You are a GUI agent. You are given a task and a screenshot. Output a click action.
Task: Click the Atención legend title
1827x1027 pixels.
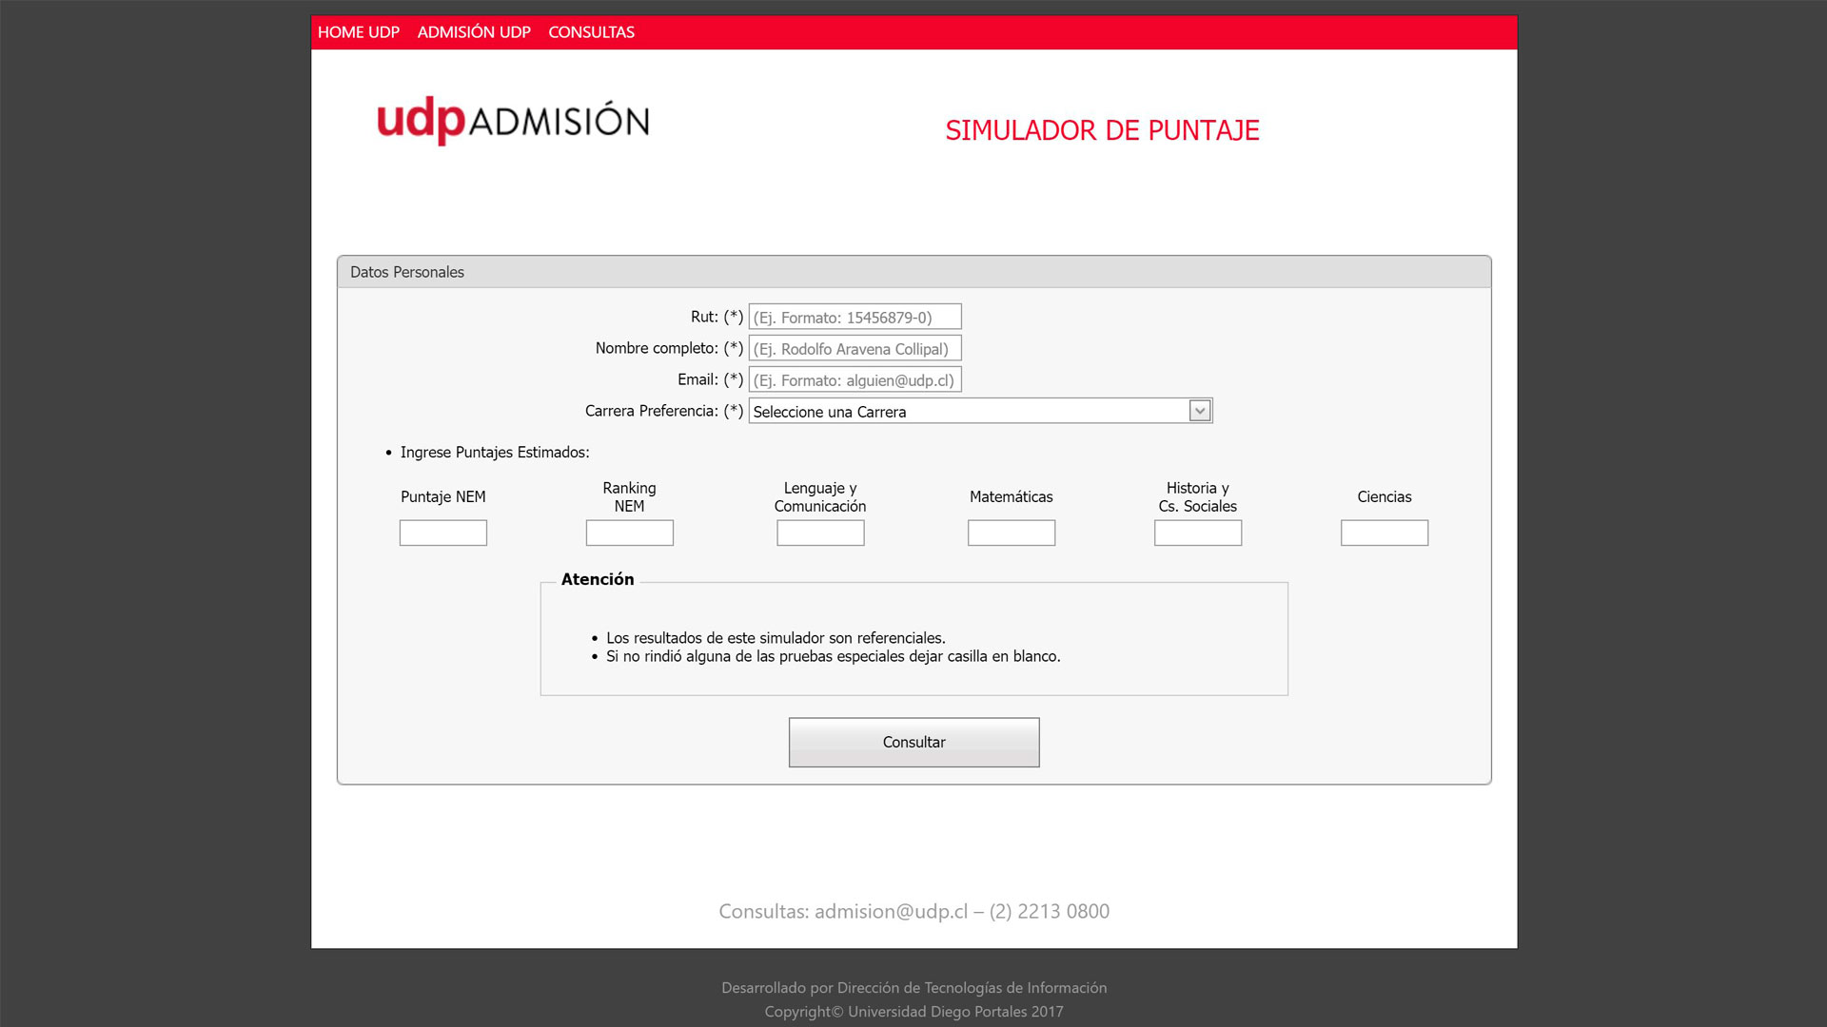click(598, 579)
